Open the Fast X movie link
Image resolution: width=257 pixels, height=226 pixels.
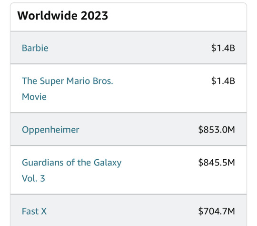[34, 211]
